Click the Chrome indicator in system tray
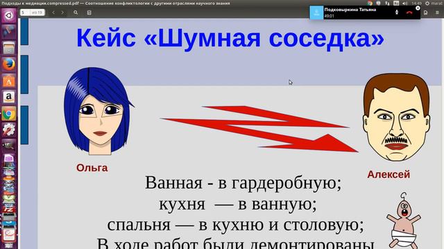The image size is (444, 249). [x=370, y=3]
